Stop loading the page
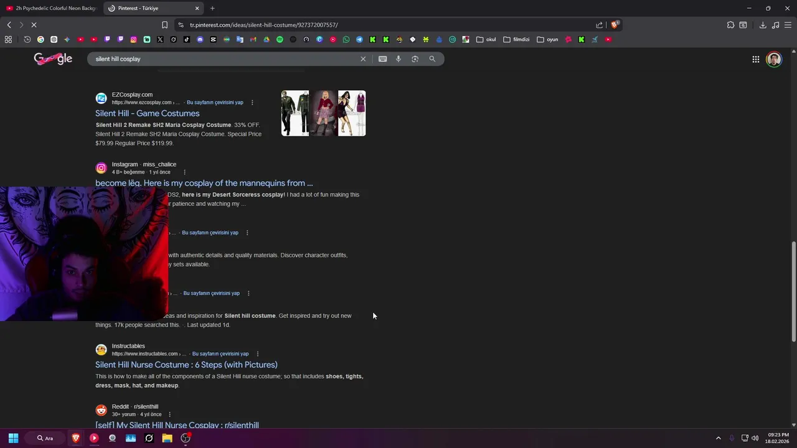797x448 pixels. (34, 25)
